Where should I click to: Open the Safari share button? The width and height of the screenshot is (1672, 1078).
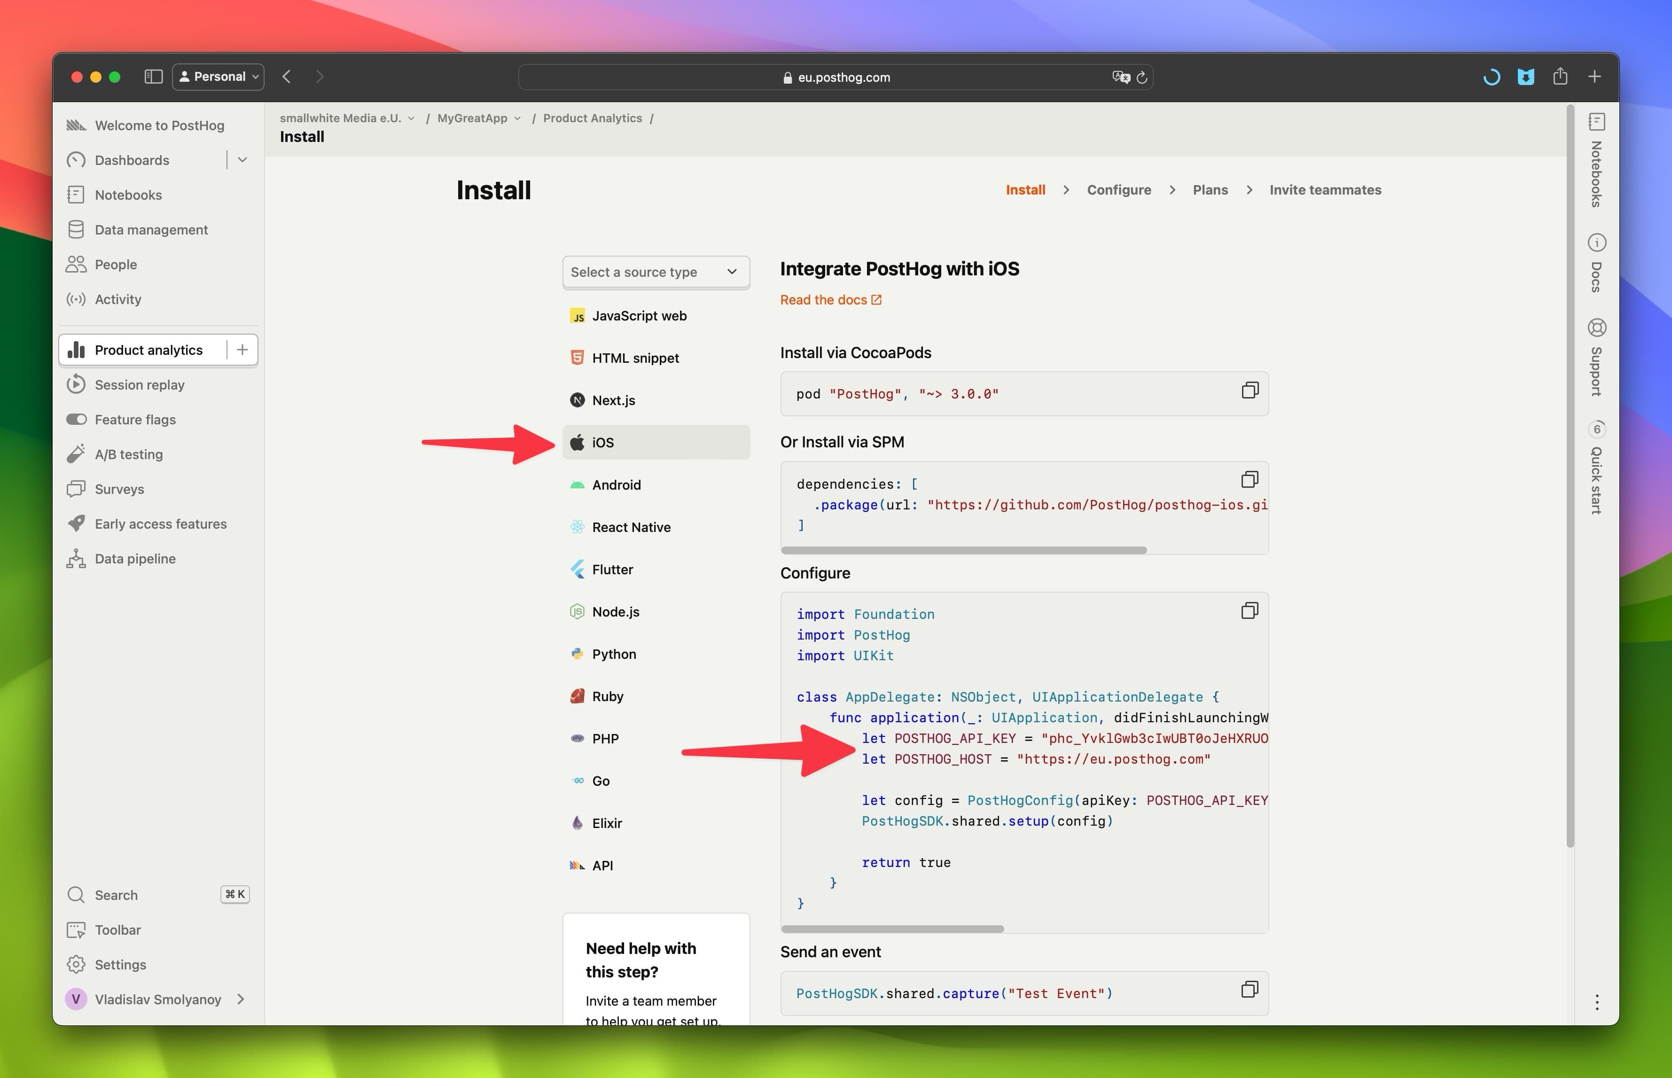(x=1559, y=76)
